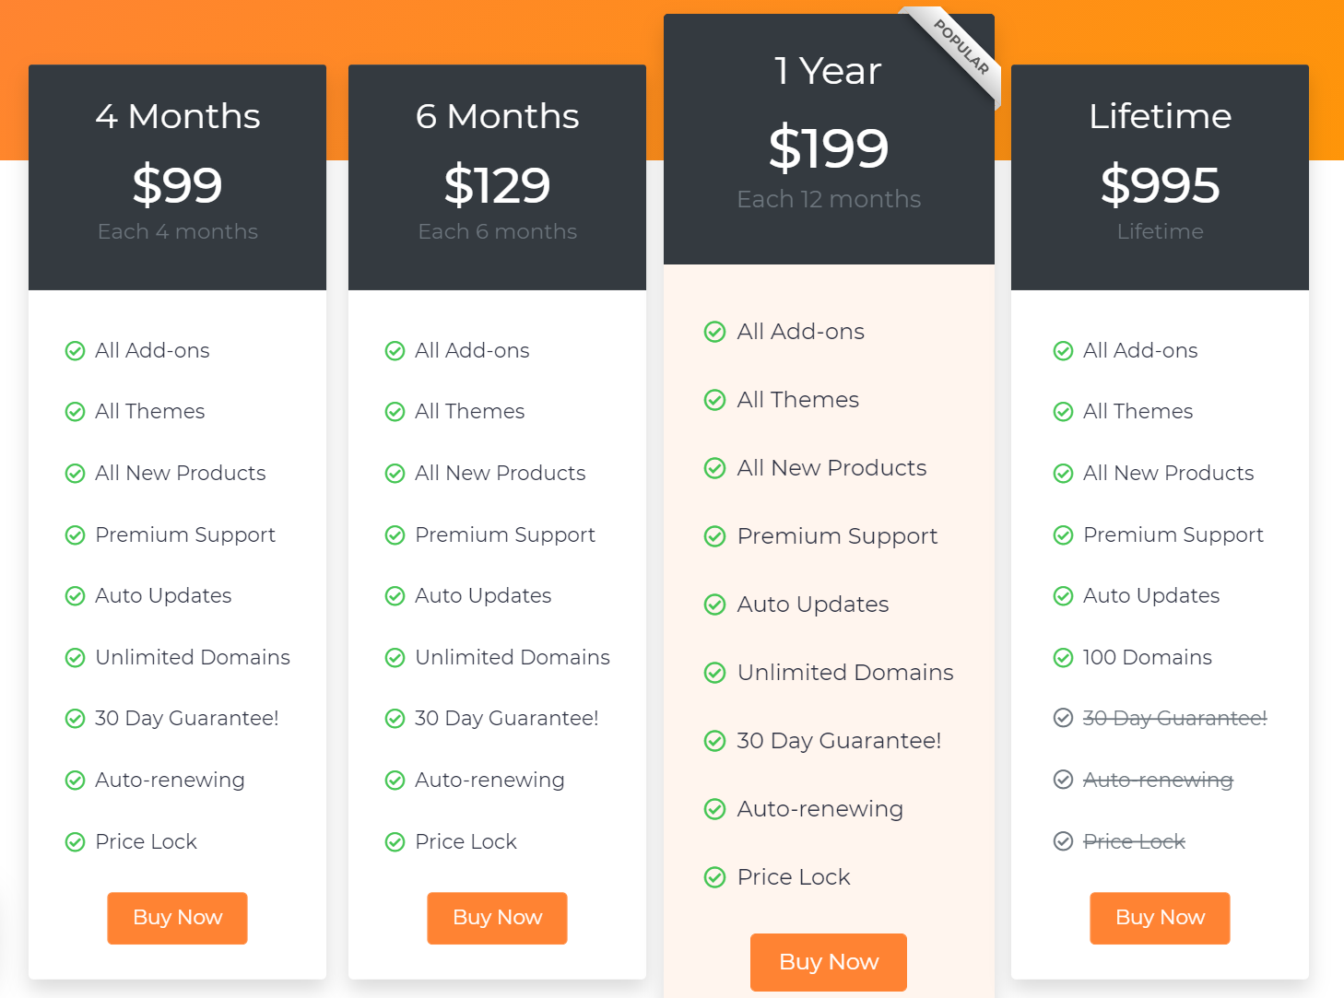
Task: Click check icon beside 1 Year Unlimited Domains
Action: click(714, 673)
